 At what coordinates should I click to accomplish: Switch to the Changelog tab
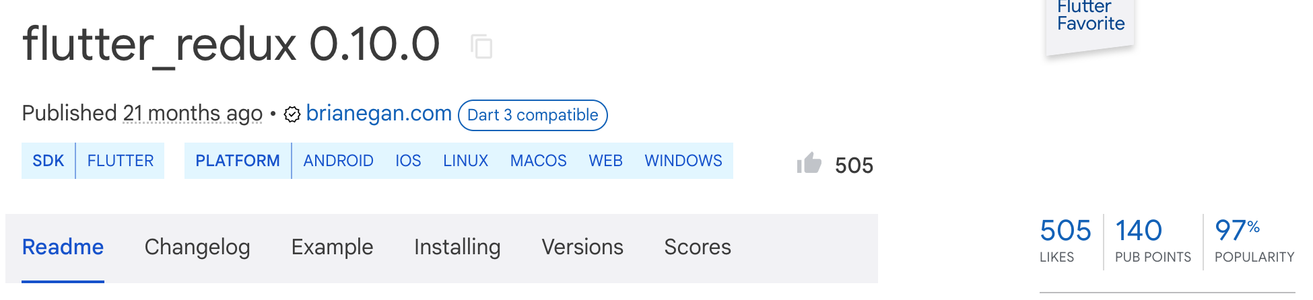(197, 247)
